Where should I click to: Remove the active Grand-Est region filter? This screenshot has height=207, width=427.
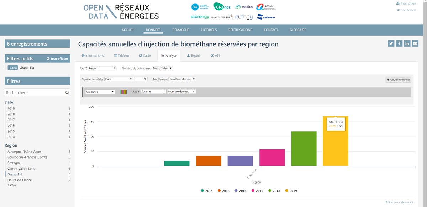pos(21,68)
